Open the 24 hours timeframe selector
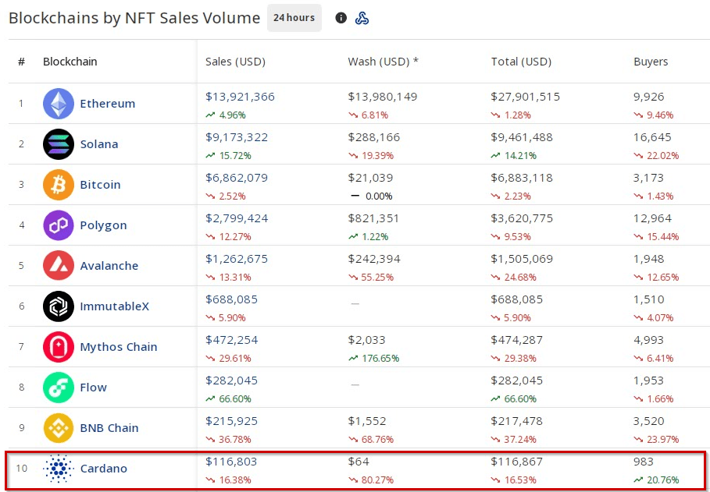The image size is (710, 492). [x=294, y=18]
